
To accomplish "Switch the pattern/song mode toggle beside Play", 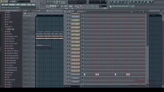I will click(x=48, y=6).
